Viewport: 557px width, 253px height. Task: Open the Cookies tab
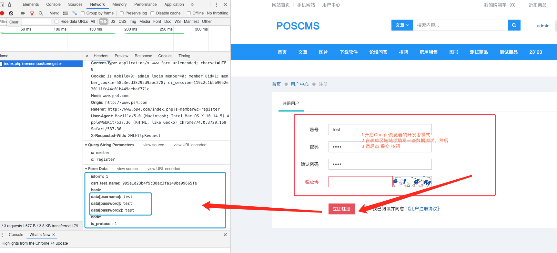pyautogui.click(x=165, y=56)
